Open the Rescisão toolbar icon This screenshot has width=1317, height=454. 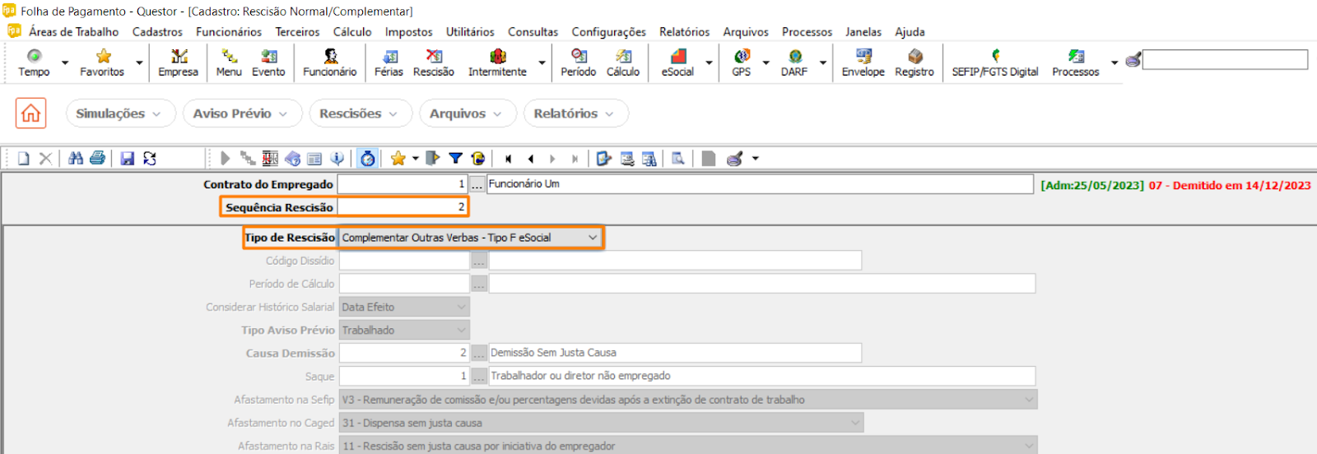tap(434, 63)
